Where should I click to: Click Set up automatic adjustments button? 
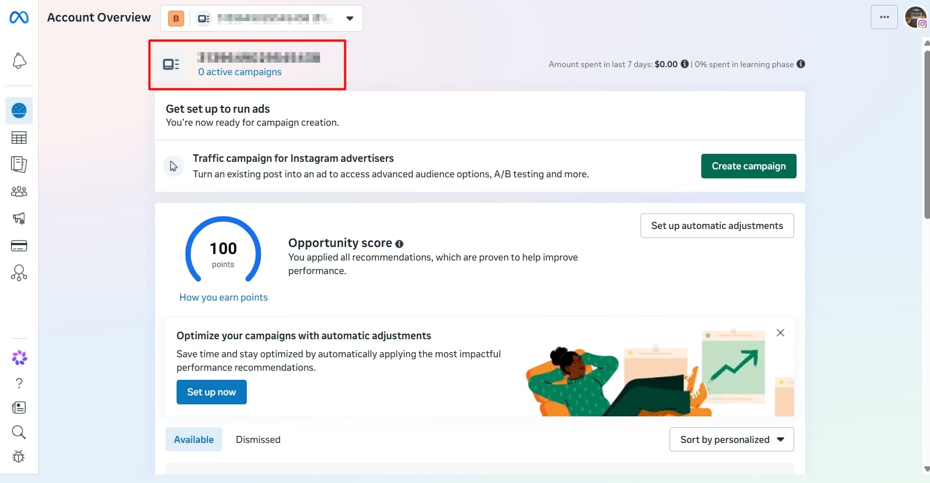[x=717, y=225]
